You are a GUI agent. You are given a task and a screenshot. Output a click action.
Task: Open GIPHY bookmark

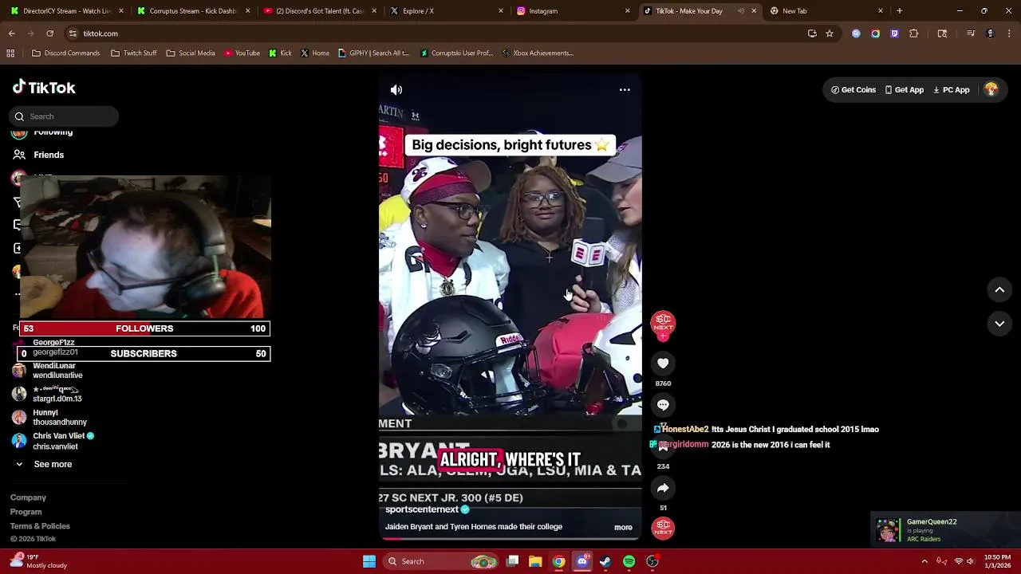[x=373, y=53]
